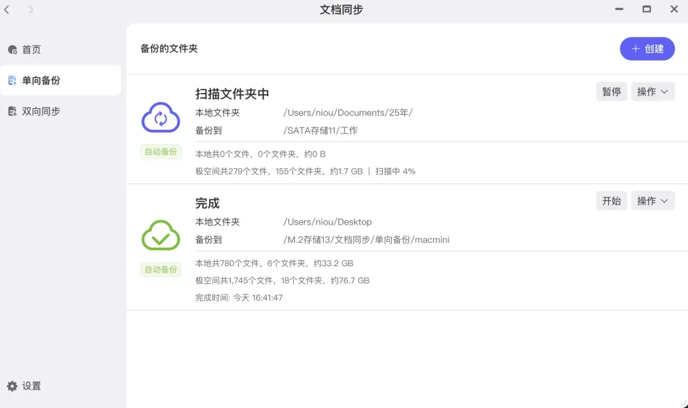Click the 扫描中 4% progress text
Screen dimensions: 688x408
point(395,171)
